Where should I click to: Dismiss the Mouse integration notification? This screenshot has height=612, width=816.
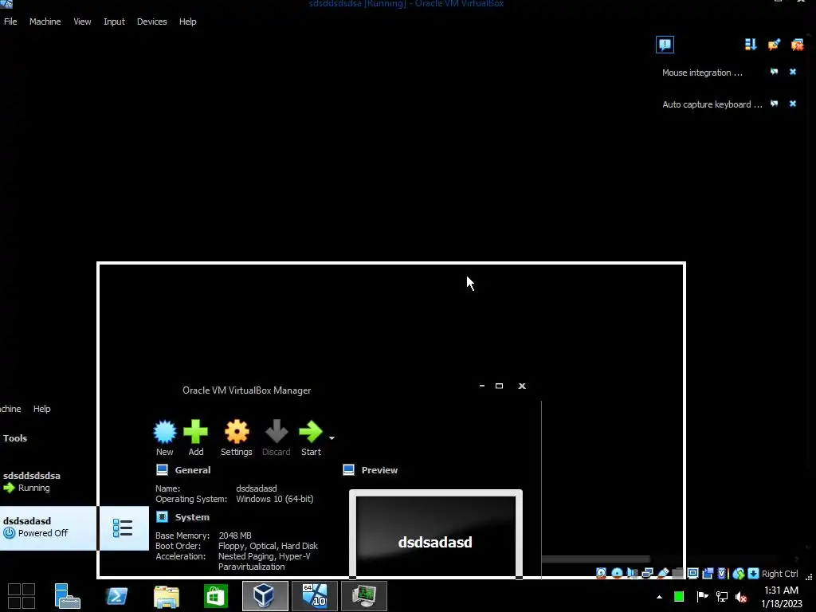point(793,72)
